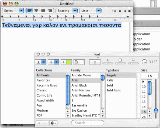Screen dimensions: 160x128
Task: Click the font Search field
Action: [x=88, y=123]
